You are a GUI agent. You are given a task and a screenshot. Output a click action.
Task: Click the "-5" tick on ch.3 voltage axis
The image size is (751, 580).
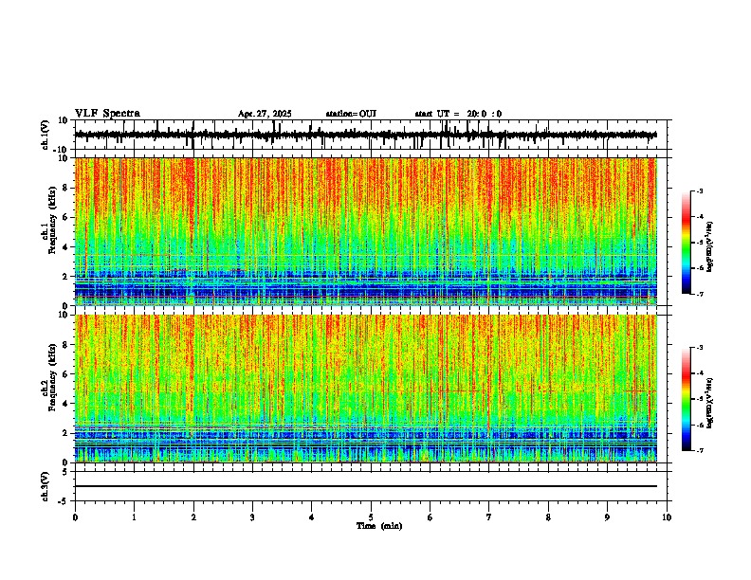pos(64,501)
